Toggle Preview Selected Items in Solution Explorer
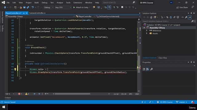 [190, 17]
